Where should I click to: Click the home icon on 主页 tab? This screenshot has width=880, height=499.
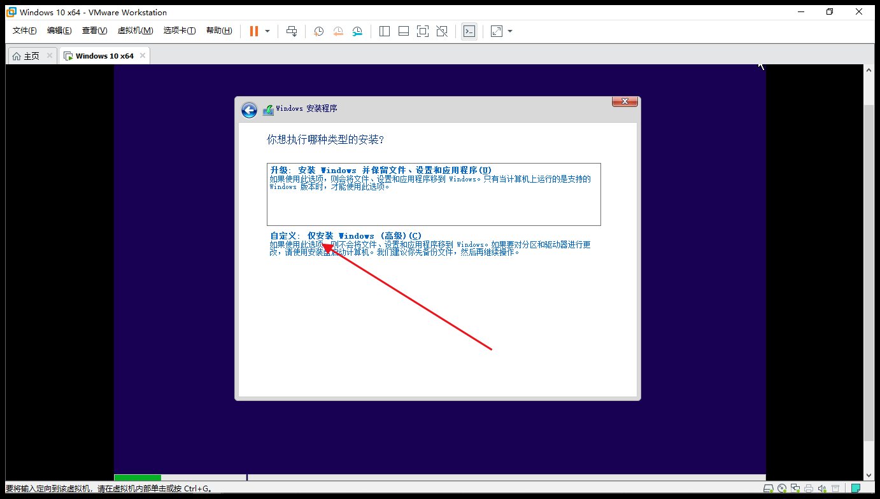[x=17, y=56]
